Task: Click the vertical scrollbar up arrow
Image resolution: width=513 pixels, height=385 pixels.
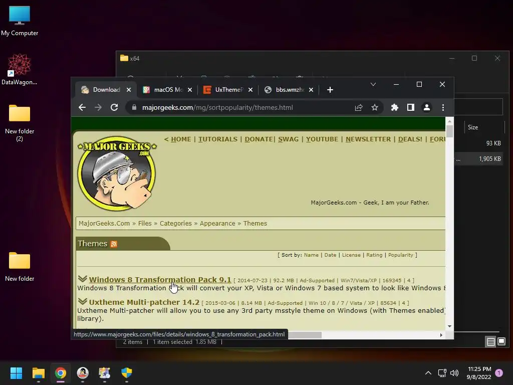Action: (x=449, y=121)
